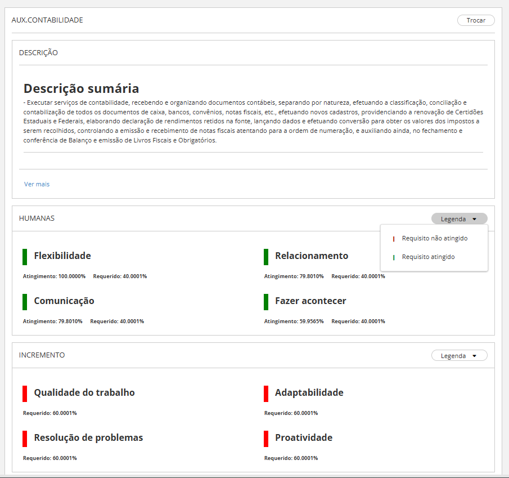Click the INCREMENTO section header
Screen dimensions: 509x478
(x=42, y=355)
